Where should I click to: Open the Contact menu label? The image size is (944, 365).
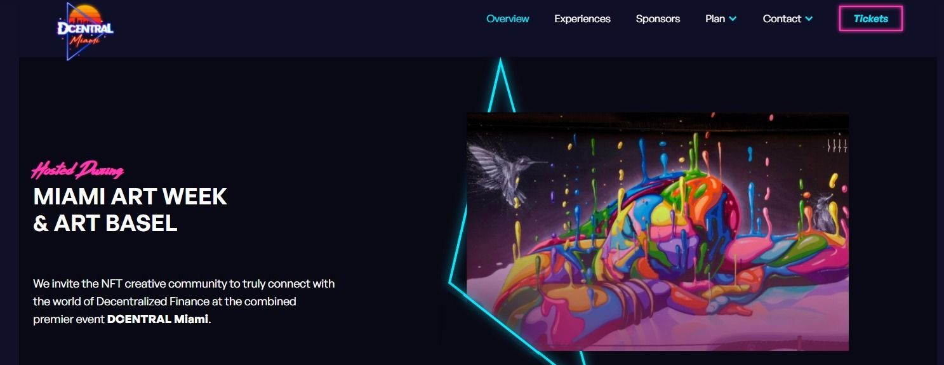pyautogui.click(x=781, y=19)
